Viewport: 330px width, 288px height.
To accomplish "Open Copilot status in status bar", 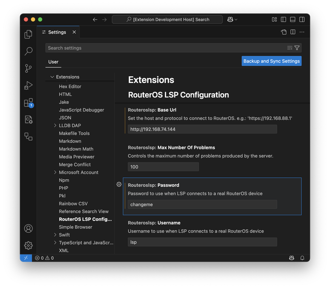I will pyautogui.click(x=291, y=258).
